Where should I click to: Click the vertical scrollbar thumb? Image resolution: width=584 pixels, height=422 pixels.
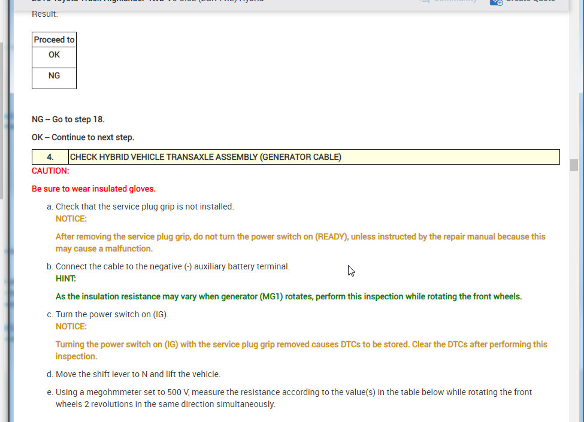574,165
